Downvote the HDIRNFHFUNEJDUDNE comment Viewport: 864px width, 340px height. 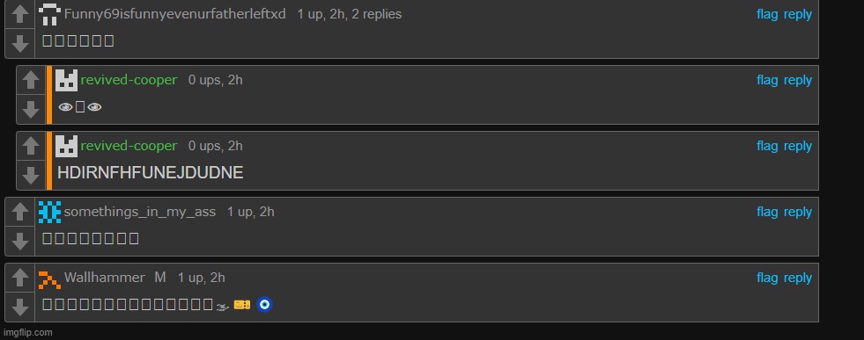[31, 175]
